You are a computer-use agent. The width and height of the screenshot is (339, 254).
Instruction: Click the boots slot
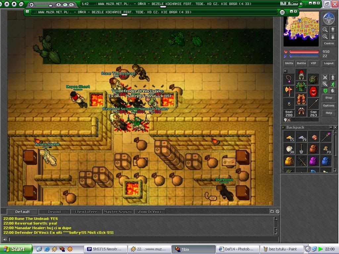(301, 111)
